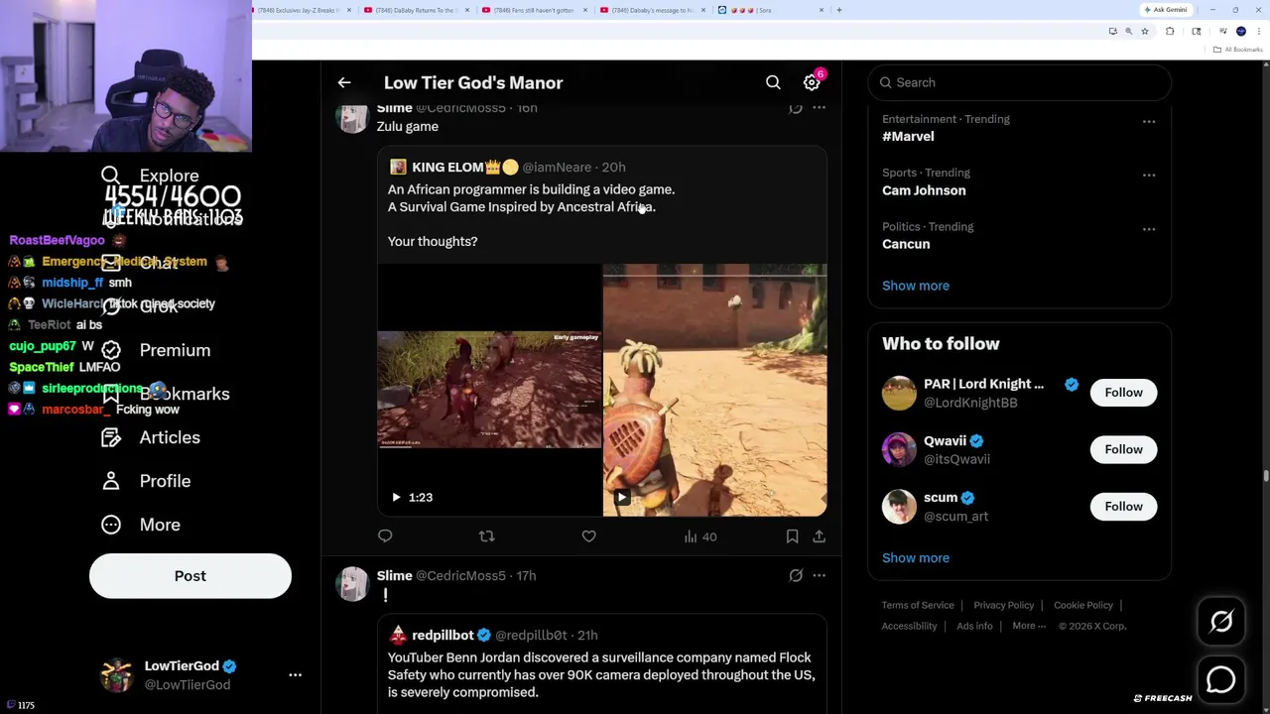Image resolution: width=1270 pixels, height=714 pixels.
Task: Expand the footer More options
Action: (x=1029, y=626)
